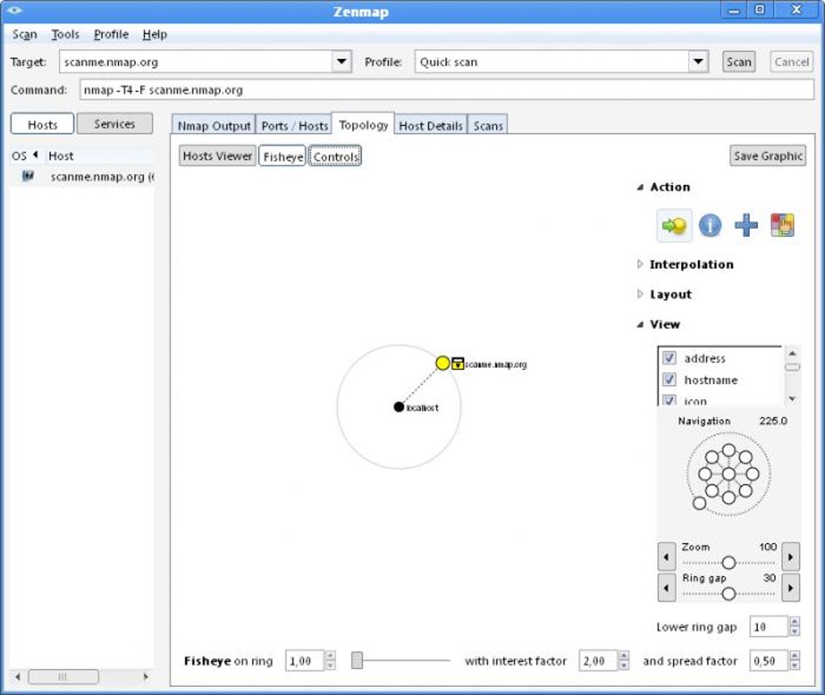
Task: Click the Save Graphic button
Action: pos(768,156)
